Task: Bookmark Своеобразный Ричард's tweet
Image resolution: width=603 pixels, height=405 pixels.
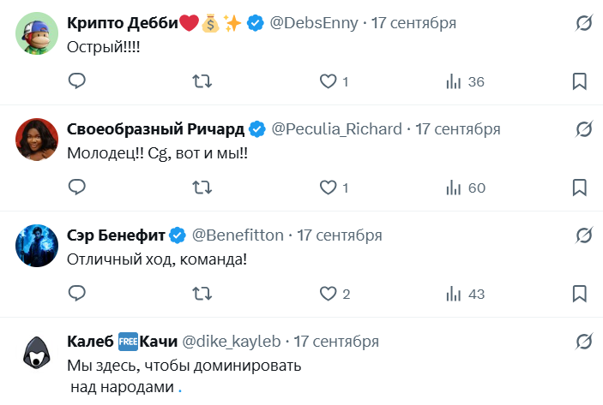Action: tap(579, 188)
